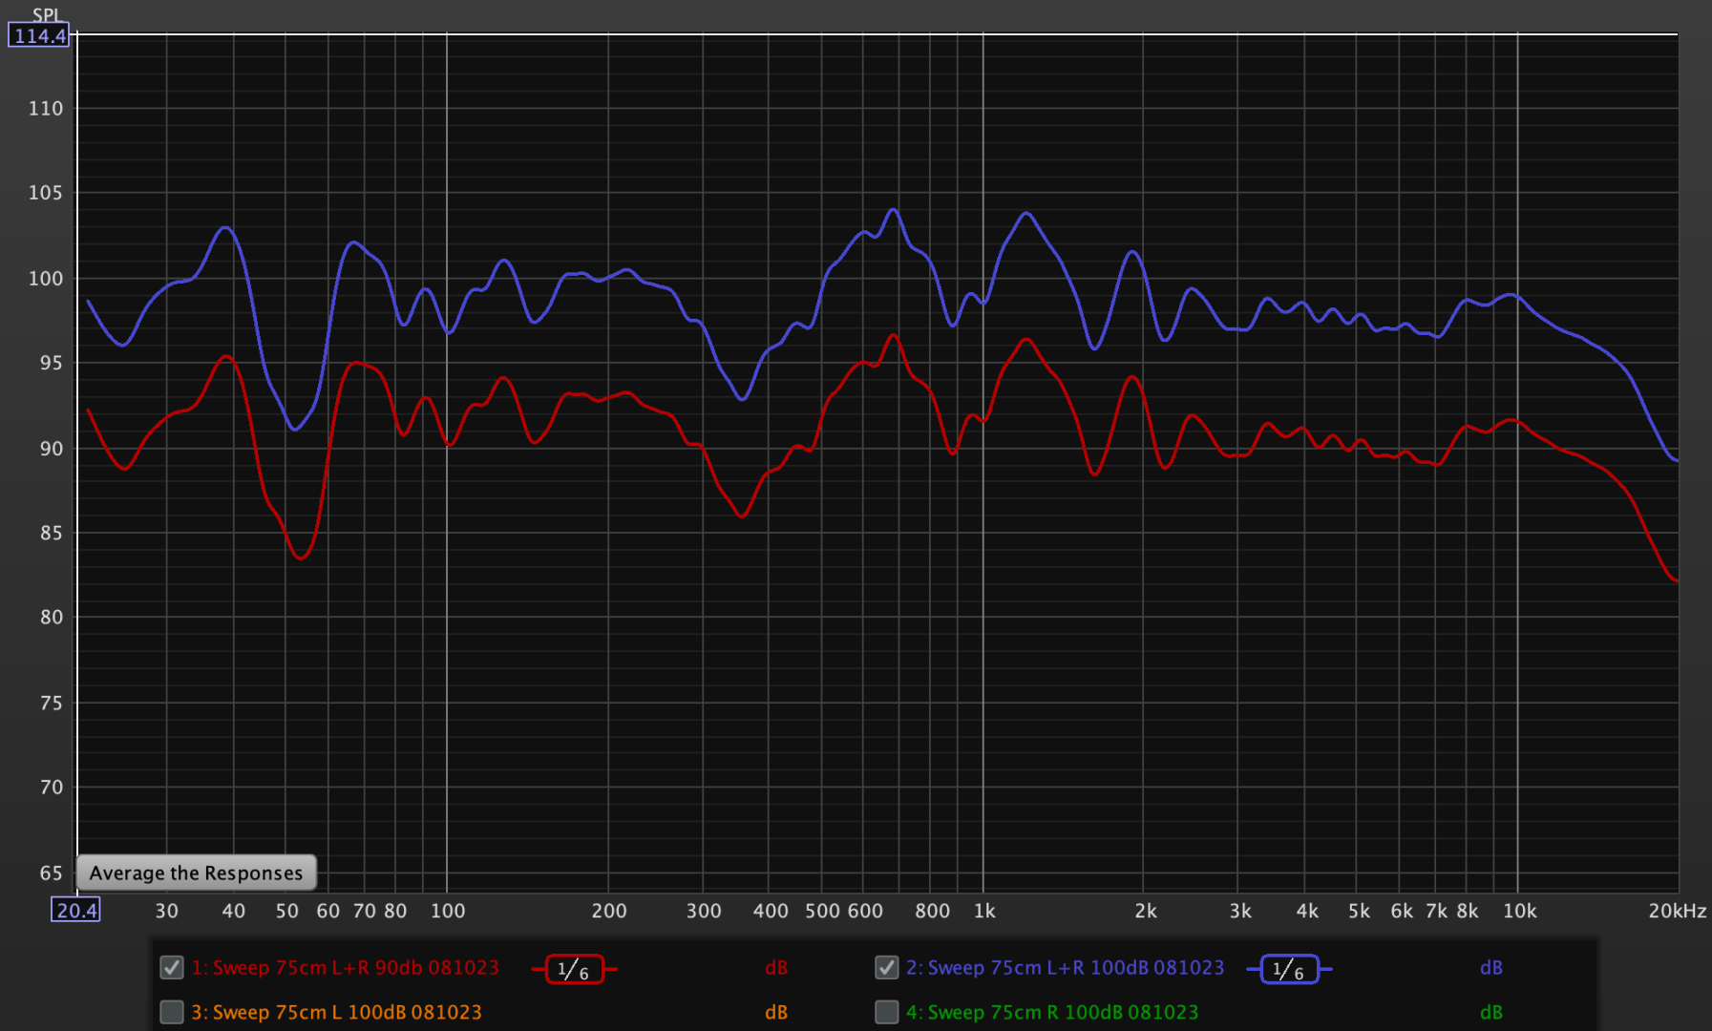Click the 65 label on the SPL axis
The width and height of the screenshot is (1712, 1031).
(52, 873)
